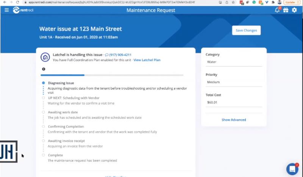Image resolution: width=303 pixels, height=177 pixels.
Task: Click the red calendar extension icon
Action: click(242, 2)
